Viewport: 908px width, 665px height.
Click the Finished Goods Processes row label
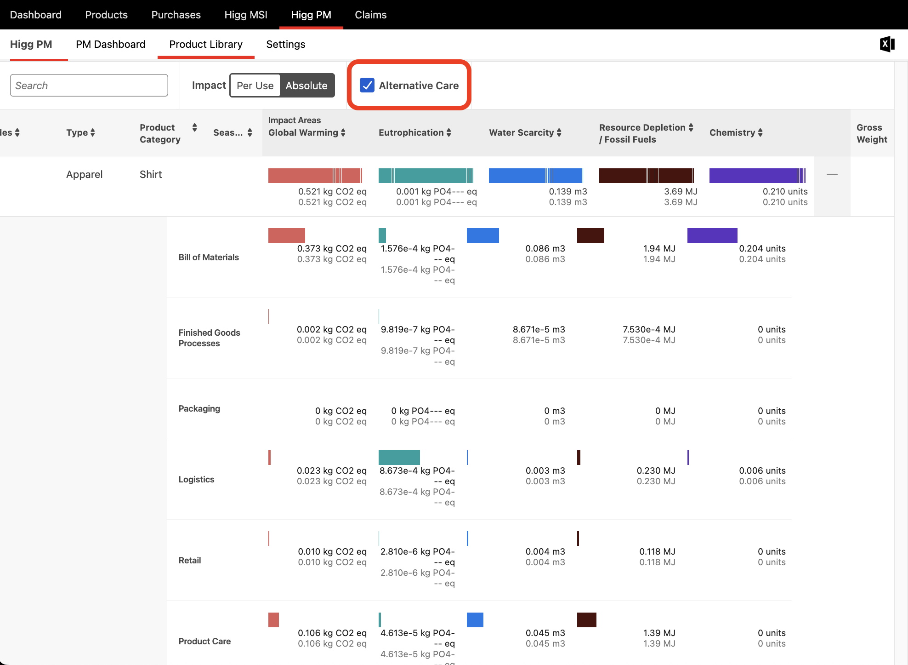point(210,338)
